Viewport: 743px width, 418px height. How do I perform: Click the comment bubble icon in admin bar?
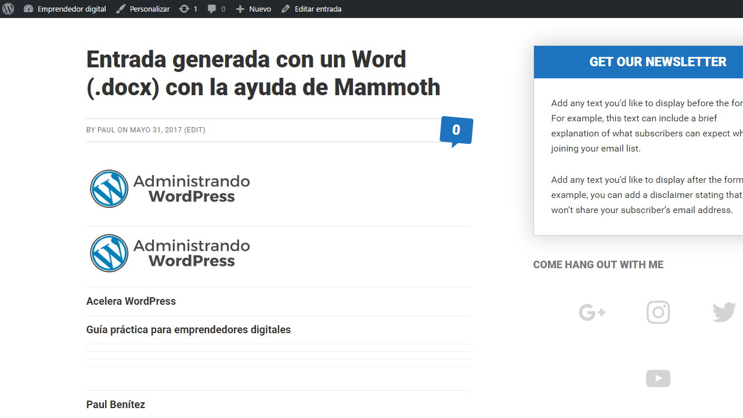click(212, 9)
